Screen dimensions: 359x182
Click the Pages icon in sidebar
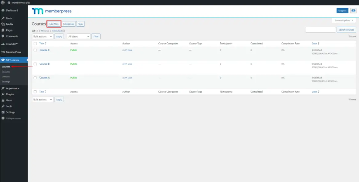click(3, 30)
